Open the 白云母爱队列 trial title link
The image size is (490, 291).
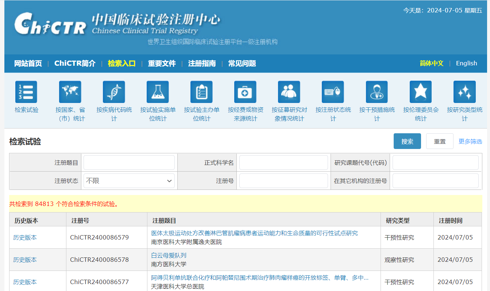click(169, 255)
